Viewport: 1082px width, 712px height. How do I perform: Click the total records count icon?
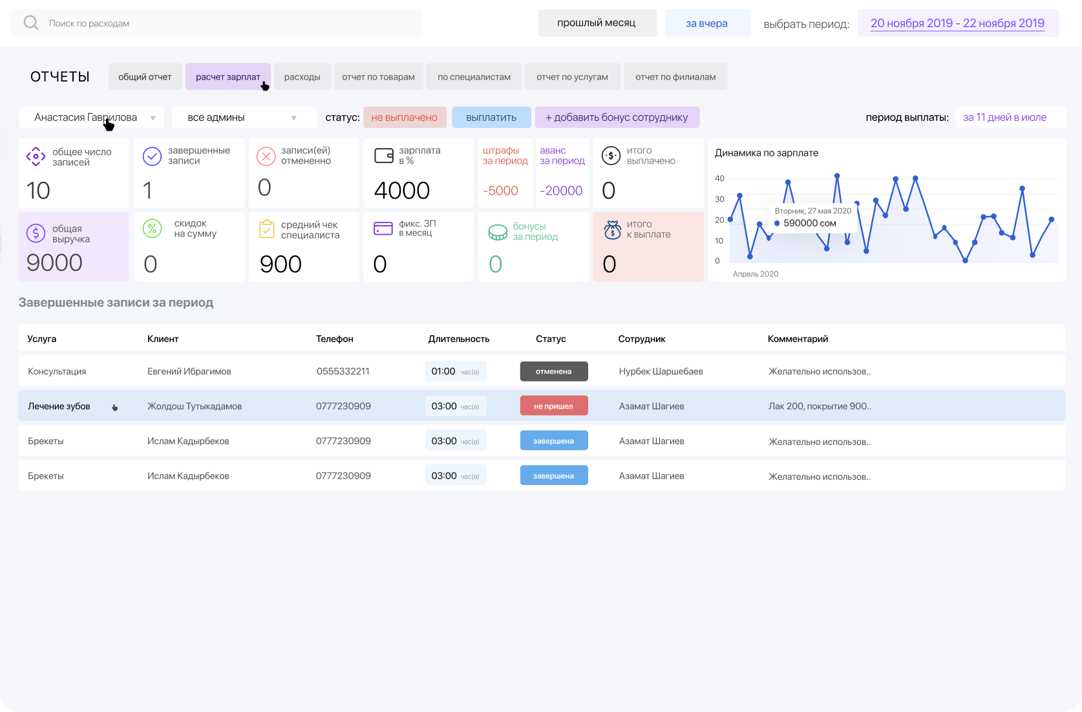(36, 156)
